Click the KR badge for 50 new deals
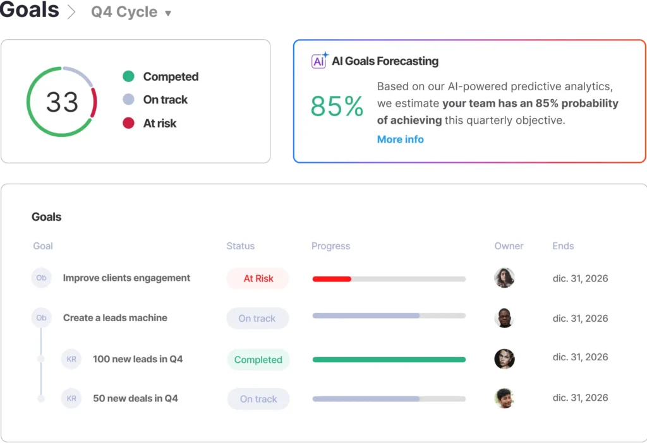 point(71,398)
